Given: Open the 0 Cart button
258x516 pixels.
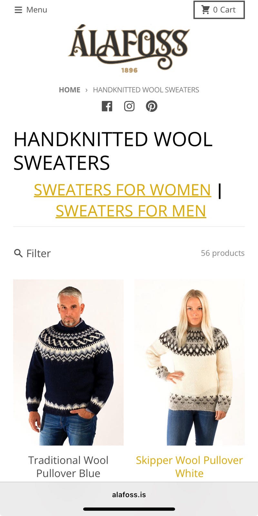Looking at the screenshot, I should tap(219, 10).
